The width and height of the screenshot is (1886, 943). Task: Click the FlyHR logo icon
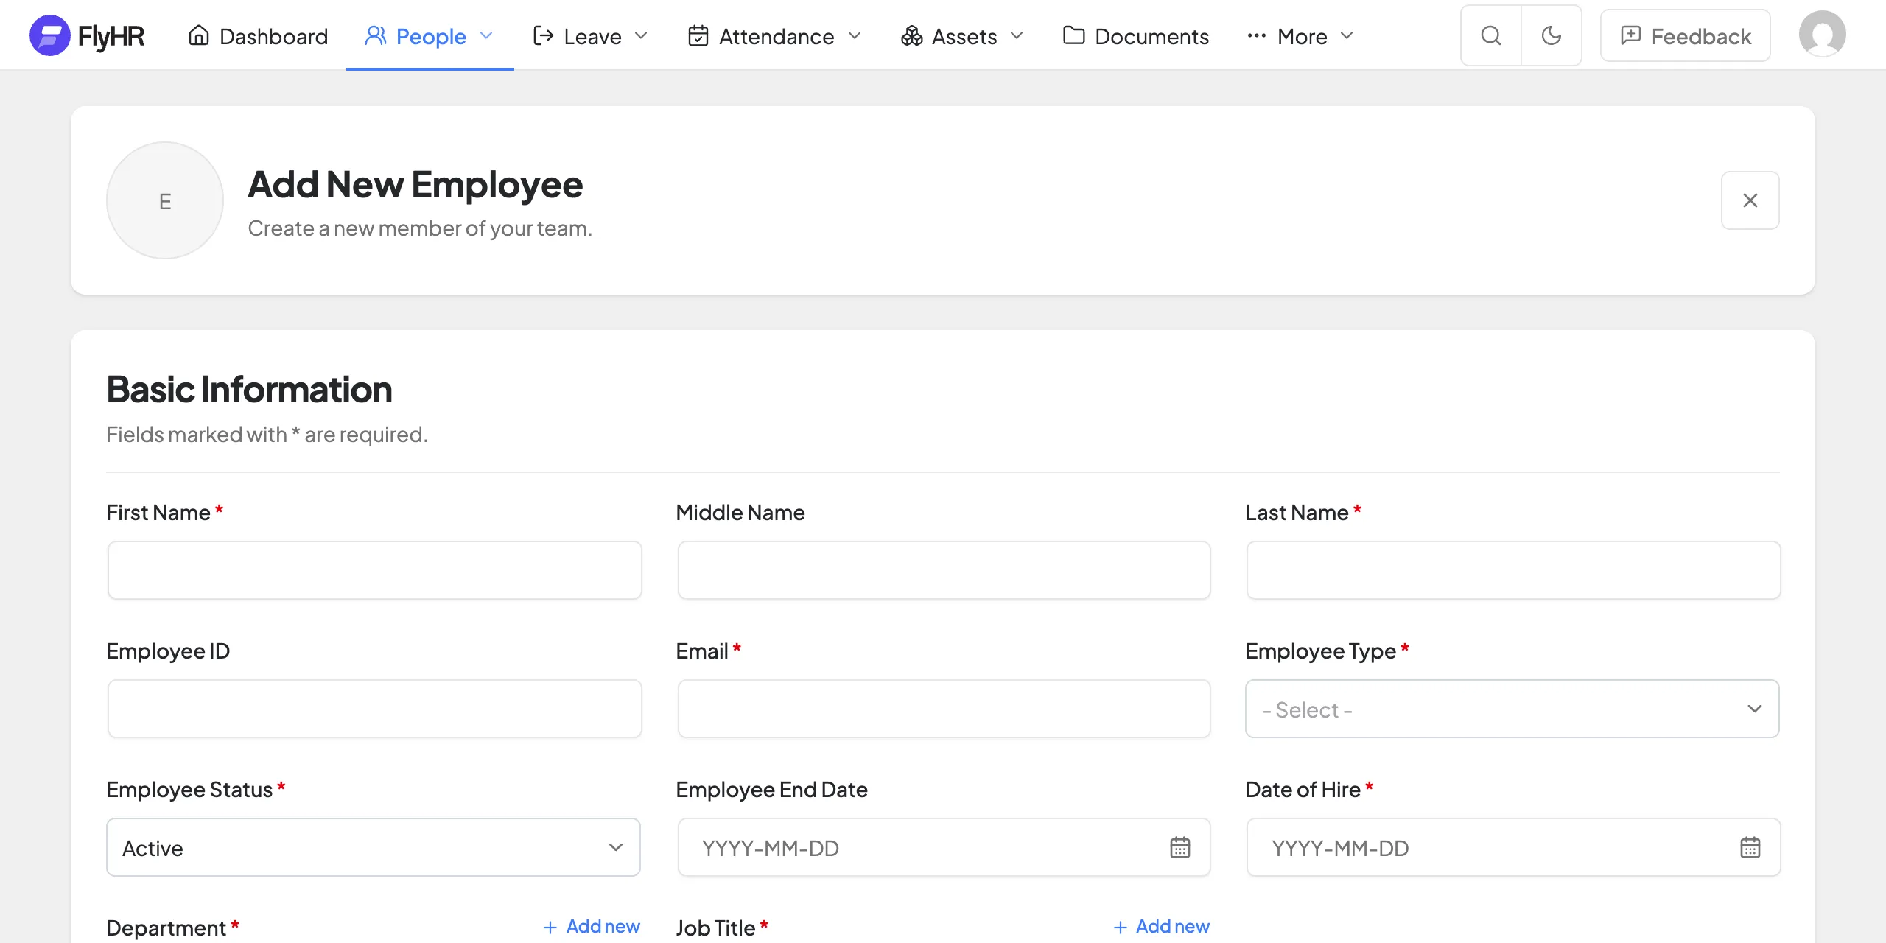pyautogui.click(x=50, y=35)
